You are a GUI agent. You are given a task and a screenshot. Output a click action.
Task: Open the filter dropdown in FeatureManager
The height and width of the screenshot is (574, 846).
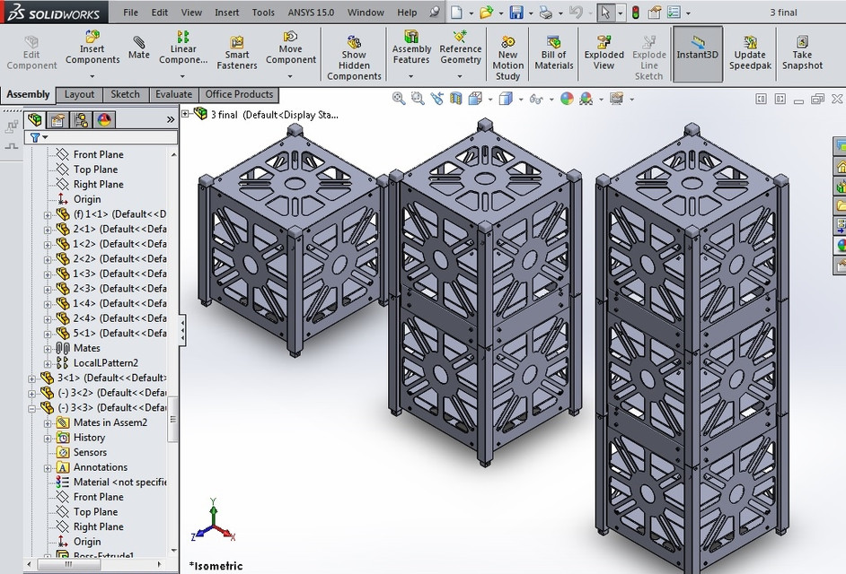coord(47,137)
